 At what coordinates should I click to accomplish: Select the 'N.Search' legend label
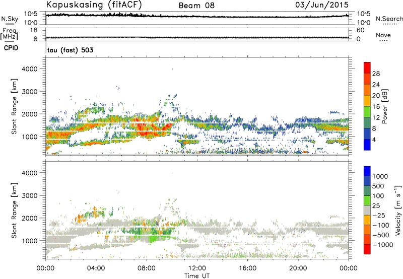[x=389, y=19]
